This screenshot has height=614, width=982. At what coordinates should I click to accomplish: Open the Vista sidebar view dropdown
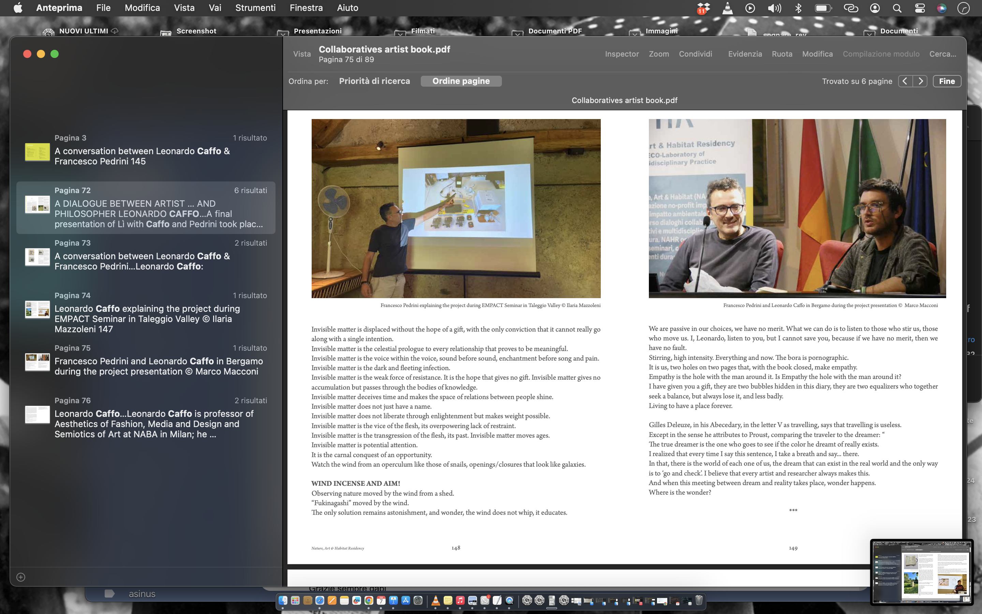302,54
